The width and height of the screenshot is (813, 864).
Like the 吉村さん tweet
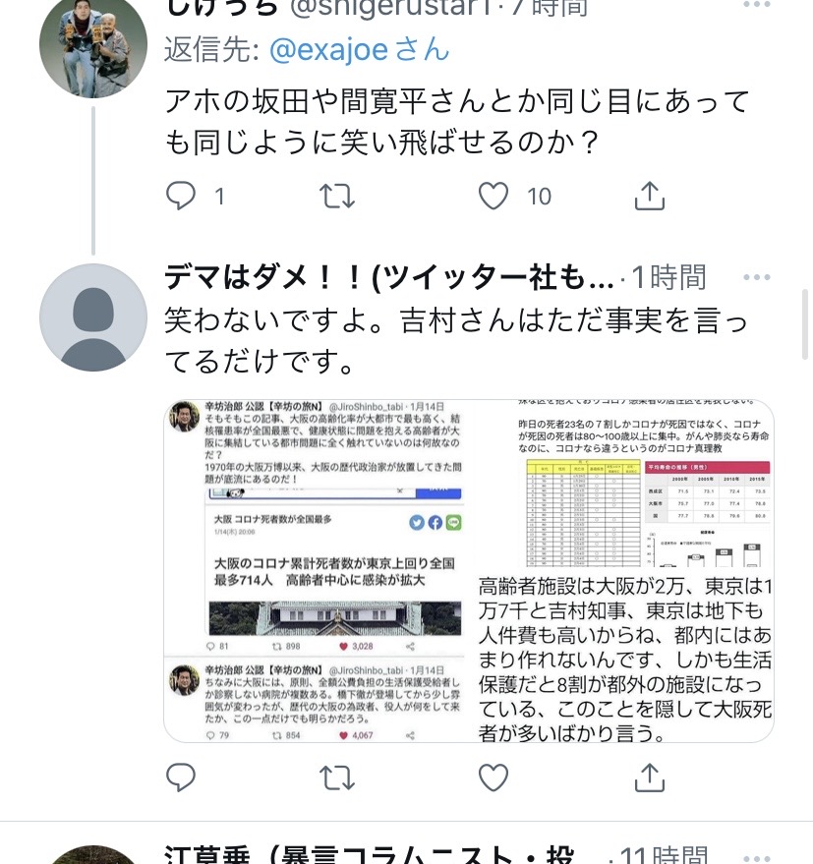493,778
